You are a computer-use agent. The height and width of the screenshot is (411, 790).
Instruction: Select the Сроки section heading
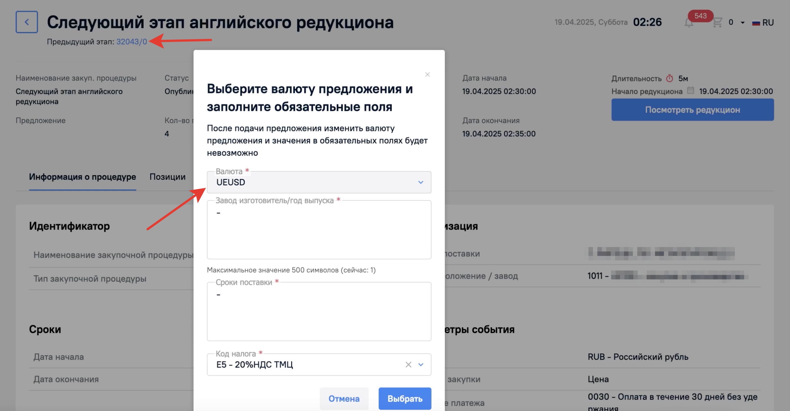pos(45,329)
